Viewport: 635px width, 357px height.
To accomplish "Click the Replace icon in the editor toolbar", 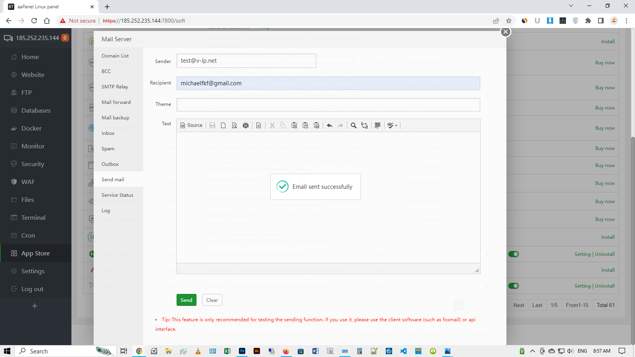I will [364, 125].
